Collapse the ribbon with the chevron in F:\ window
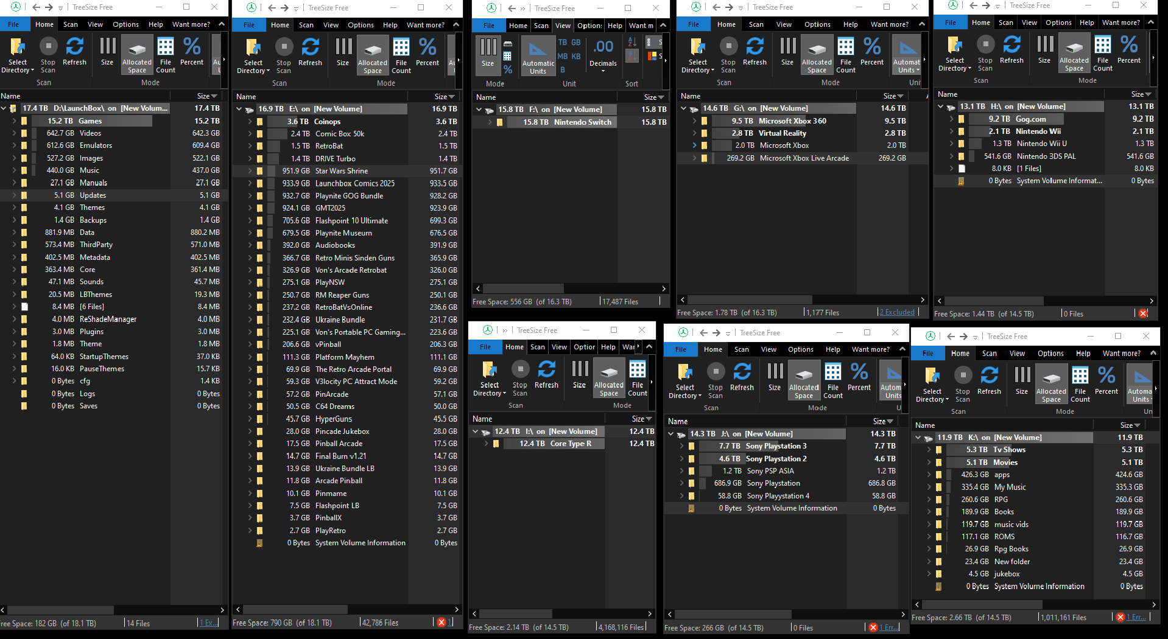Image resolution: width=1168 pixels, height=639 pixels. tap(663, 26)
